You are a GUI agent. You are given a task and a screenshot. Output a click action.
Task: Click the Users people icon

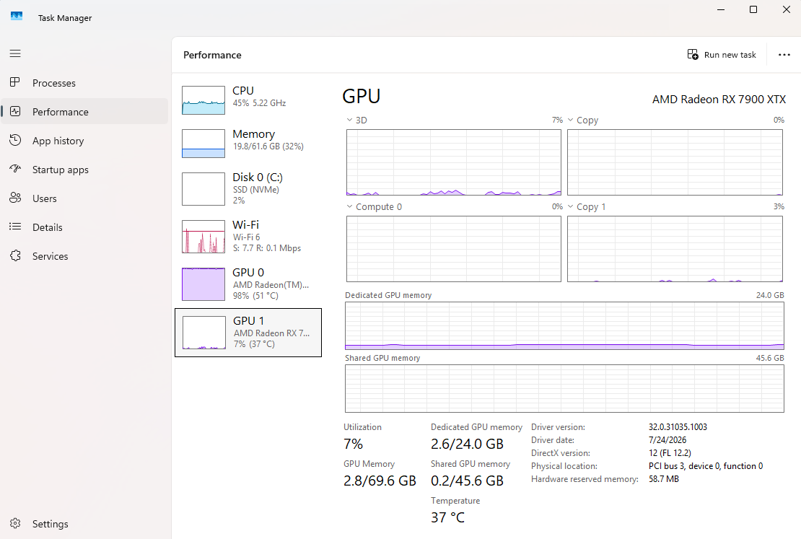click(15, 198)
